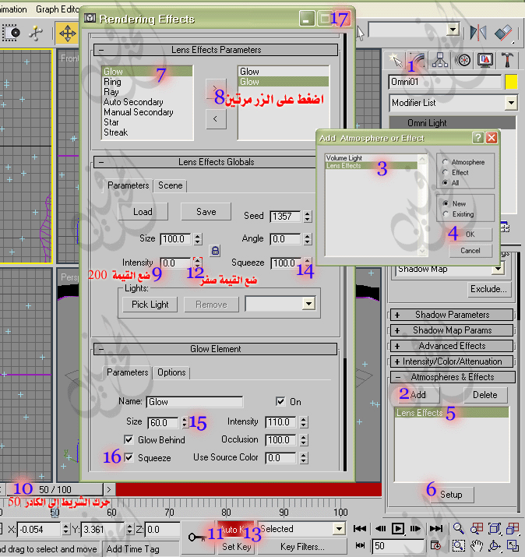Select the Effect radio button
This screenshot has height=557, width=525.
(445, 172)
